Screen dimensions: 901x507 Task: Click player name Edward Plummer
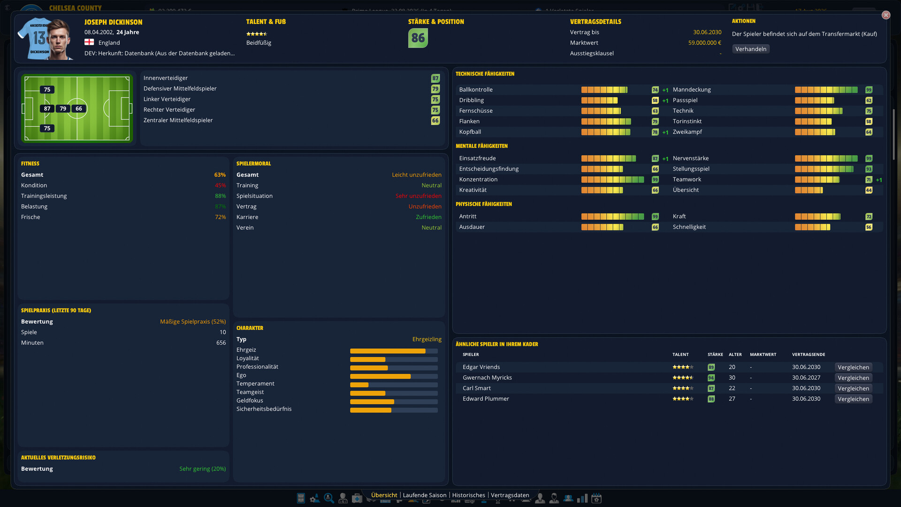[486, 399]
